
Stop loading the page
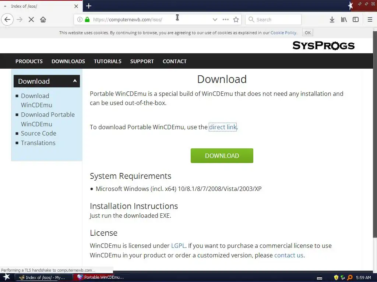pyautogui.click(x=31, y=19)
